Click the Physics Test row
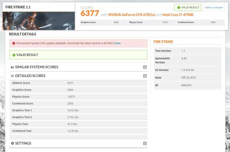 click(x=78, y=124)
